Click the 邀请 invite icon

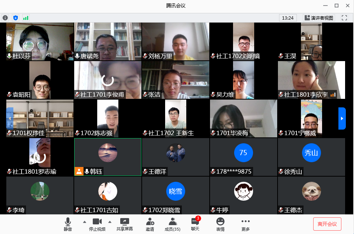pos(150,224)
